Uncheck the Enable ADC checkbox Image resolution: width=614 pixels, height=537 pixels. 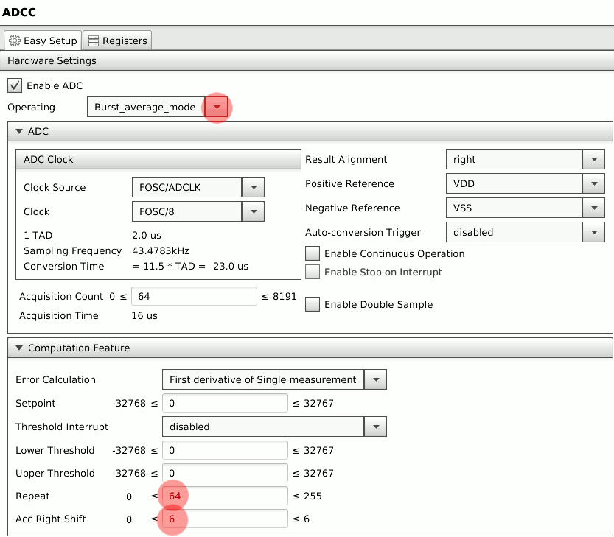click(15, 85)
